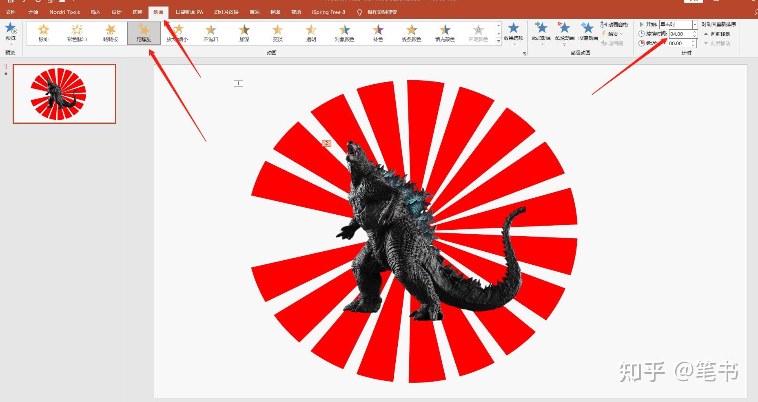Decrease the duration with the down stepper
Viewport: 758px width, 402px height.
[694, 36]
